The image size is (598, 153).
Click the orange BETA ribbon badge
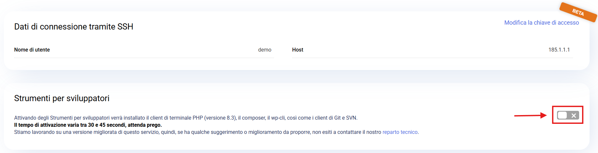point(578,12)
